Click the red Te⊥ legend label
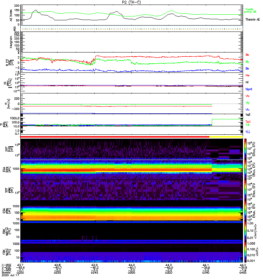The height and width of the screenshot is (280, 263). [248, 121]
